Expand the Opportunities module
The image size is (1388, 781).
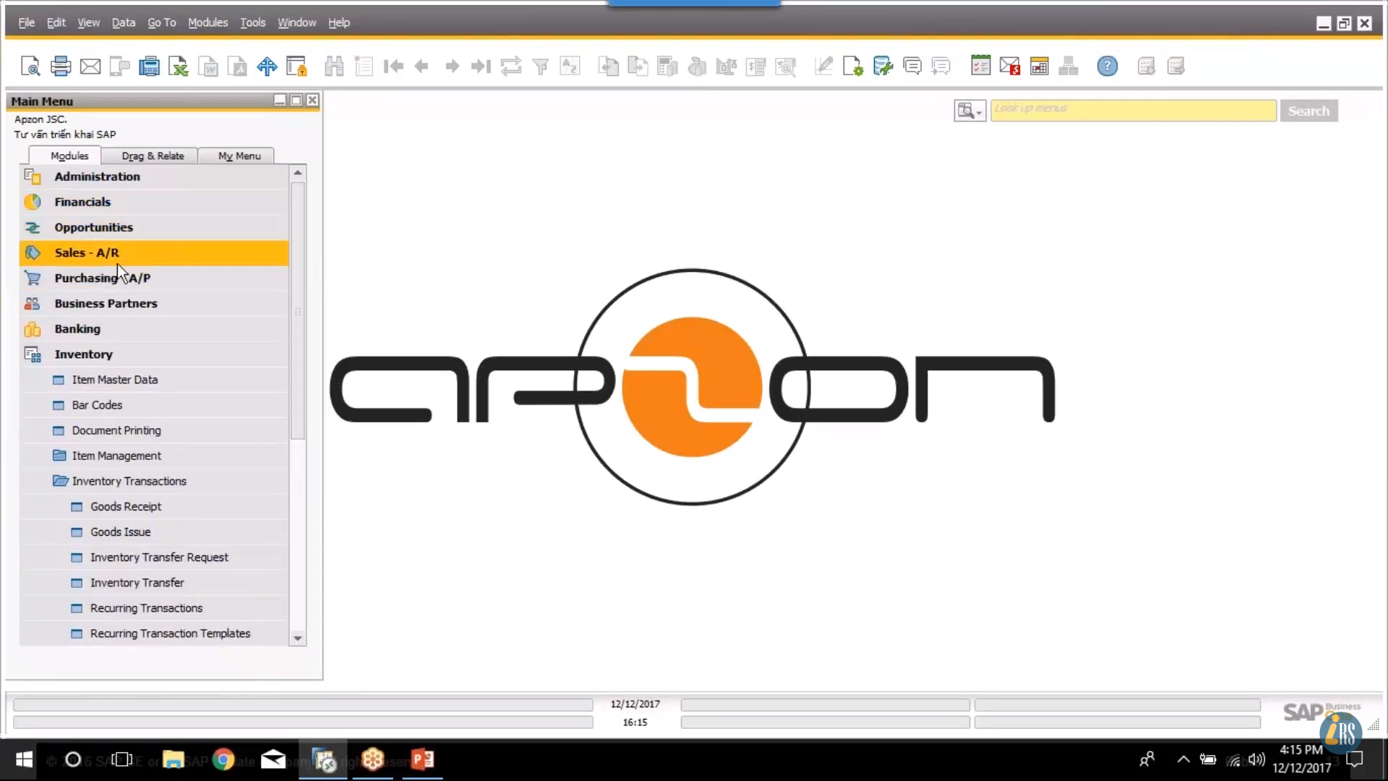[x=154, y=227]
